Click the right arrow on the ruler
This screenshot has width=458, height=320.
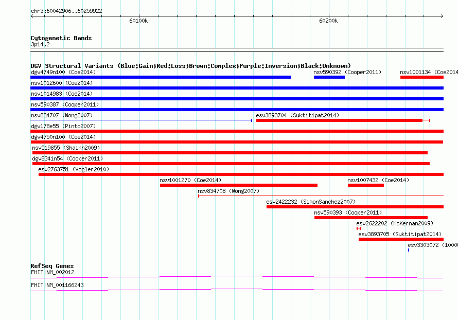(x=442, y=16)
